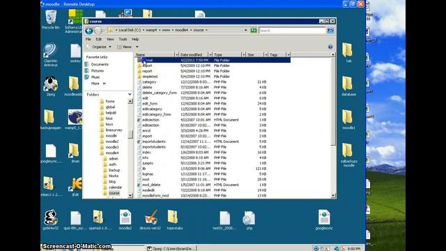446x251 pixels.
Task: Open the Edit menu
Action: point(98,39)
